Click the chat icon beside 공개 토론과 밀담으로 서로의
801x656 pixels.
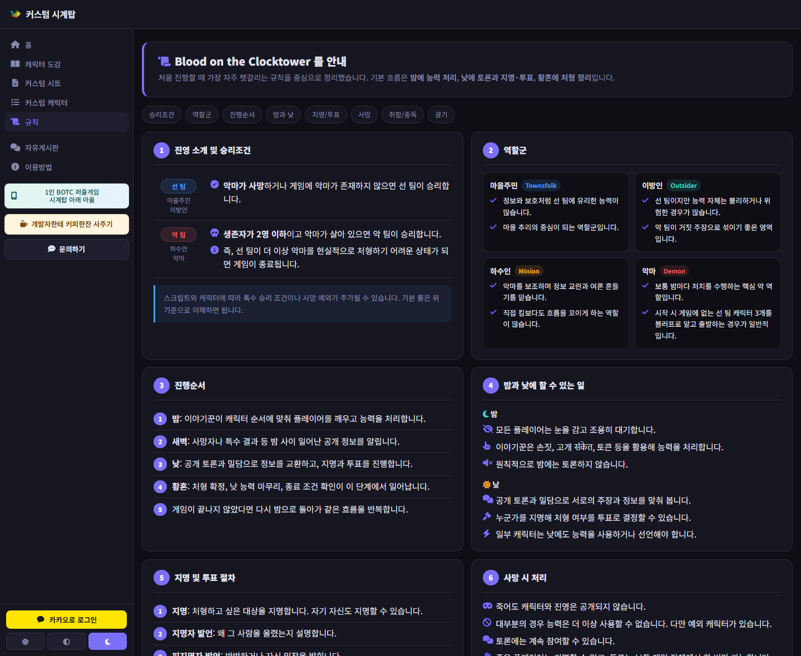coord(488,499)
